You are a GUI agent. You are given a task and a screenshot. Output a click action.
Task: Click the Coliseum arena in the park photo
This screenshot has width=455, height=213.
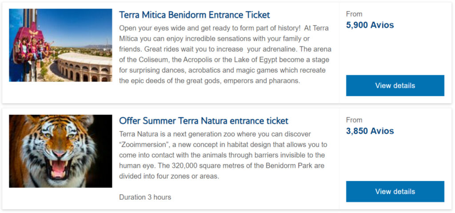click(84, 67)
